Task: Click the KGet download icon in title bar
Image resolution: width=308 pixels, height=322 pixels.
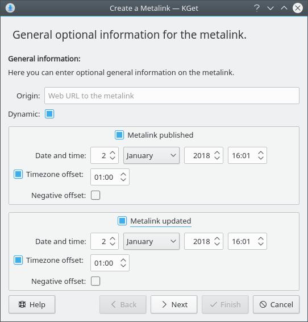Action: pos(10,8)
